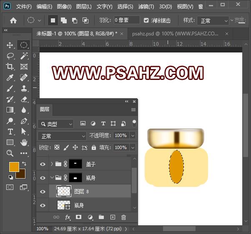Delete the selected layer with trash icon
The image size is (251, 234).
(123, 217)
